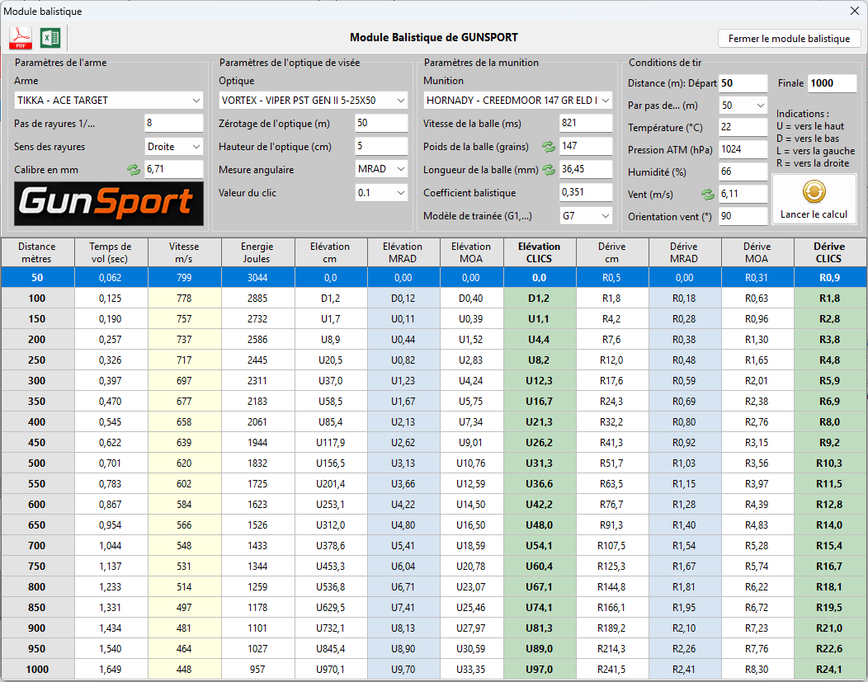The image size is (868, 682).
Task: Click velocity cell 448
Action: pos(184,670)
